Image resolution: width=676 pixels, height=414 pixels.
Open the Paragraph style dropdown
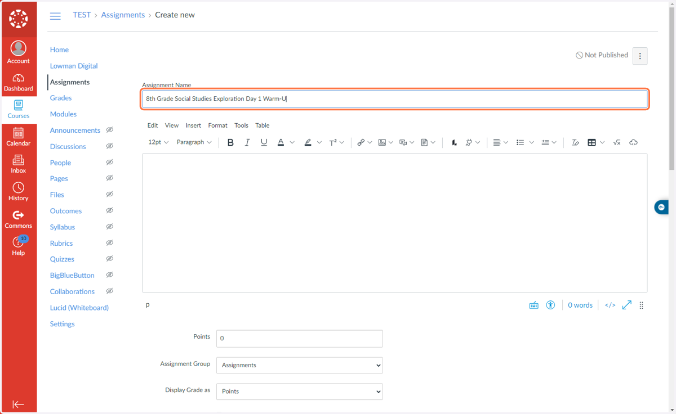point(194,142)
